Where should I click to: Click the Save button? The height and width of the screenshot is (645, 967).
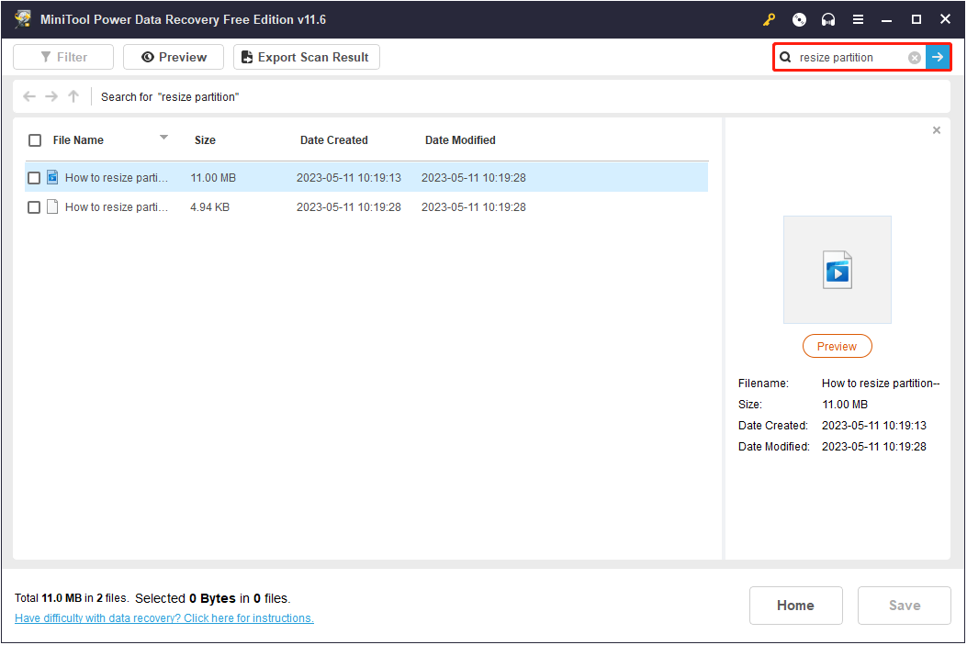click(x=905, y=606)
